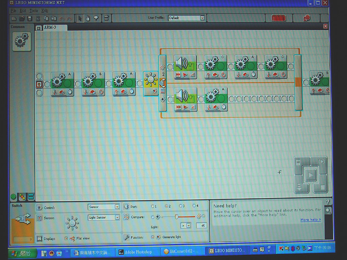Click the red LEGO brick icon
The image size is (347, 260).
click(x=278, y=18)
